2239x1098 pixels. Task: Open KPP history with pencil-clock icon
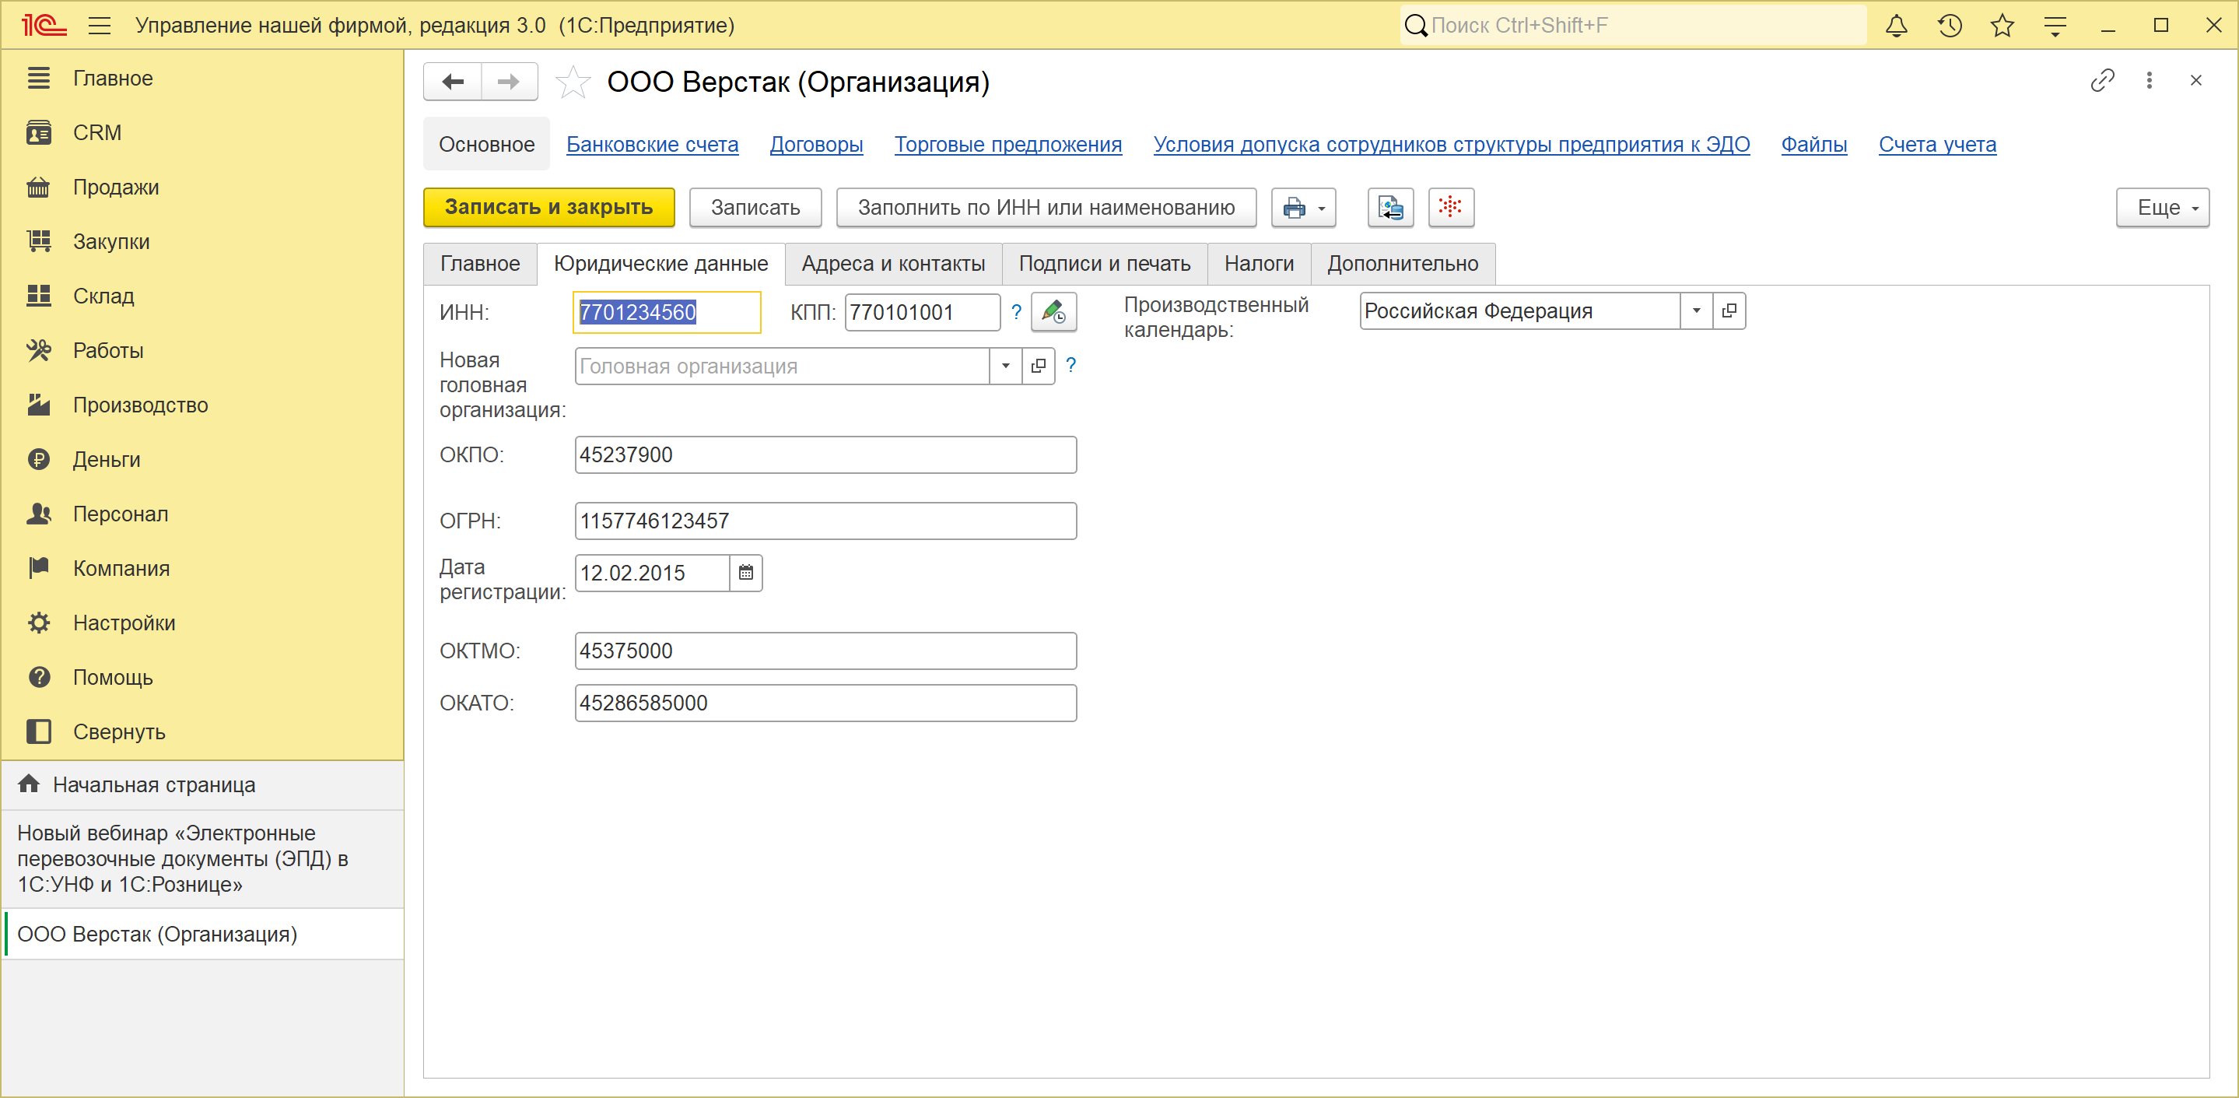(1053, 312)
